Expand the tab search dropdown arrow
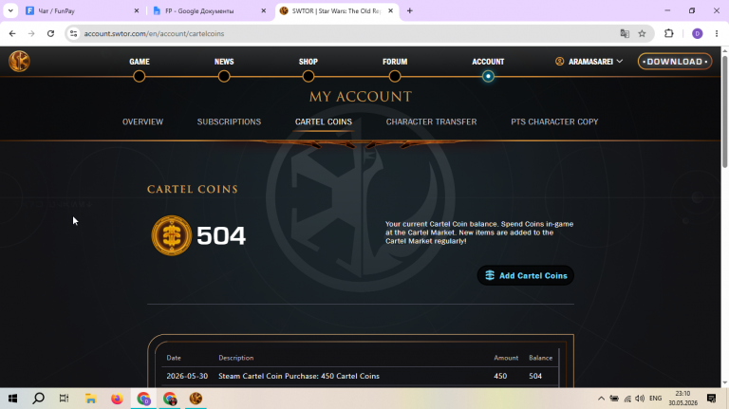The image size is (729, 409). pyautogui.click(x=10, y=10)
